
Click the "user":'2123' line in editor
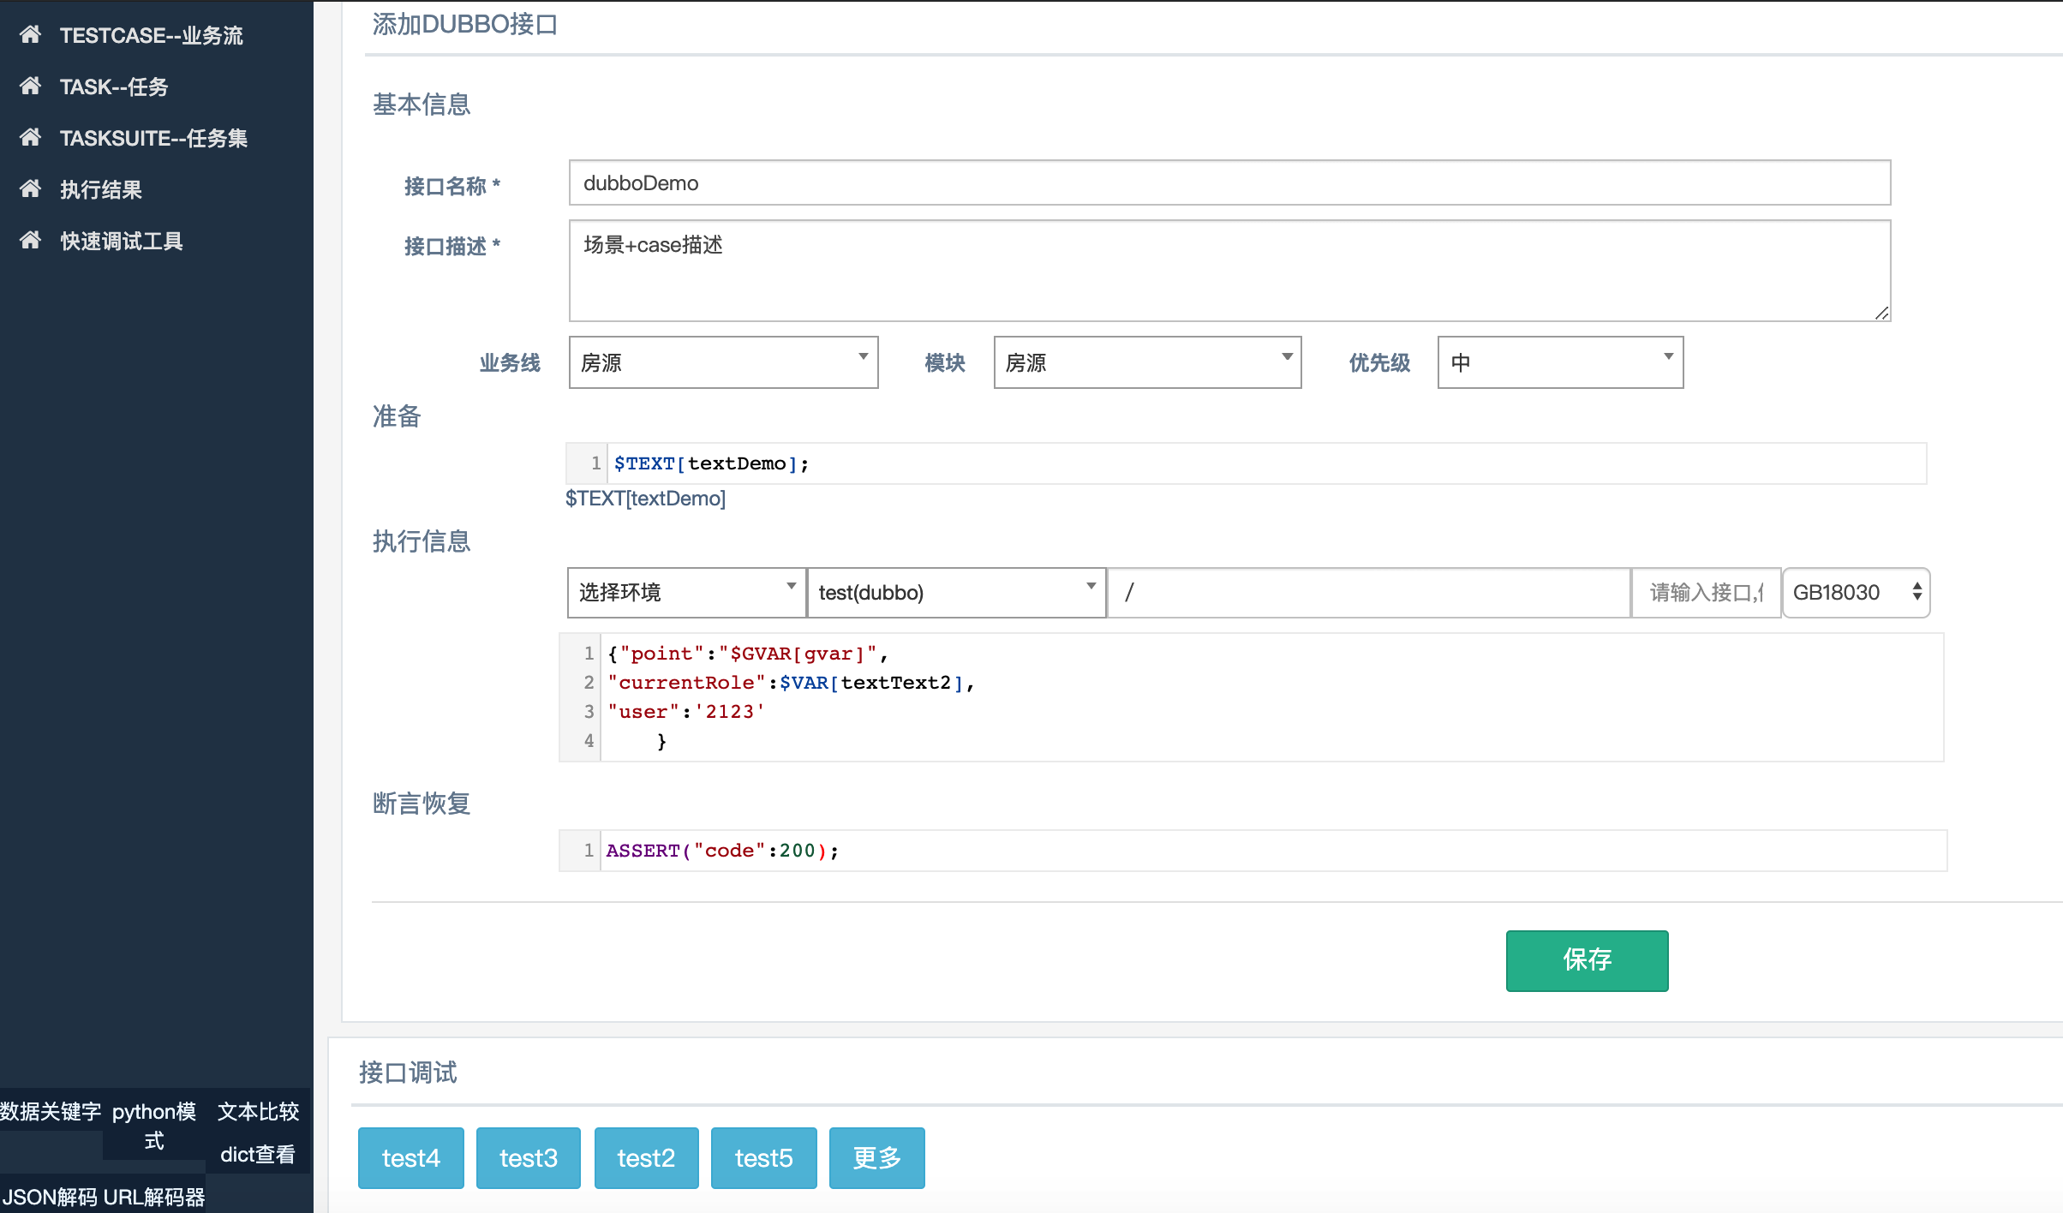point(686,712)
